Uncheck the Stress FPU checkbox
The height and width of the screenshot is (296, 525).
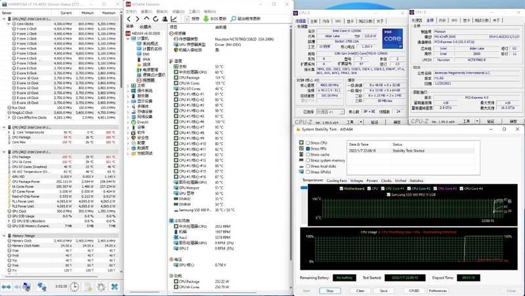308,149
